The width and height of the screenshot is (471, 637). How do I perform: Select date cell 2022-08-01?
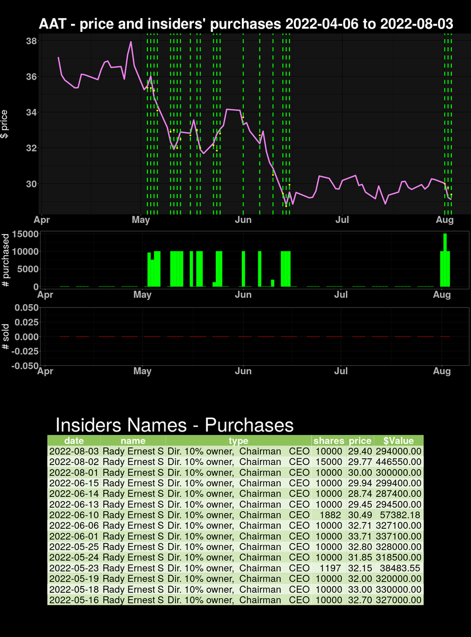pos(74,472)
